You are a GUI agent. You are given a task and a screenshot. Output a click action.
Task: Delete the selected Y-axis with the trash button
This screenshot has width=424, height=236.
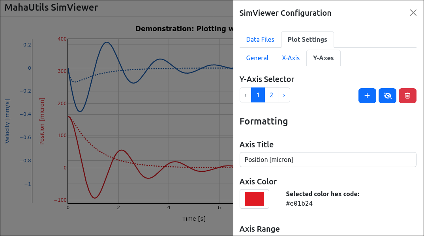click(407, 95)
